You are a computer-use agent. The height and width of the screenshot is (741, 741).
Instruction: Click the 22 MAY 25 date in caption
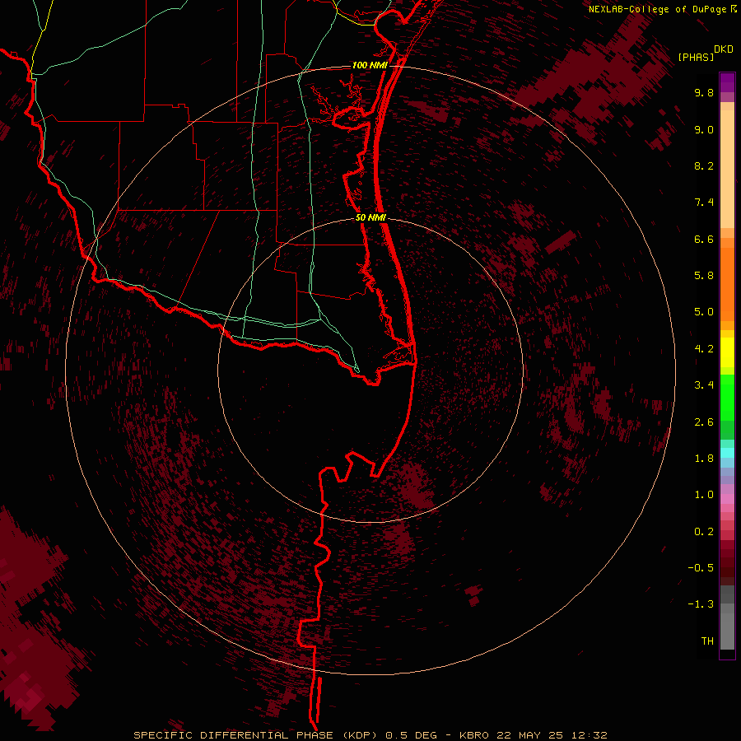529,735
